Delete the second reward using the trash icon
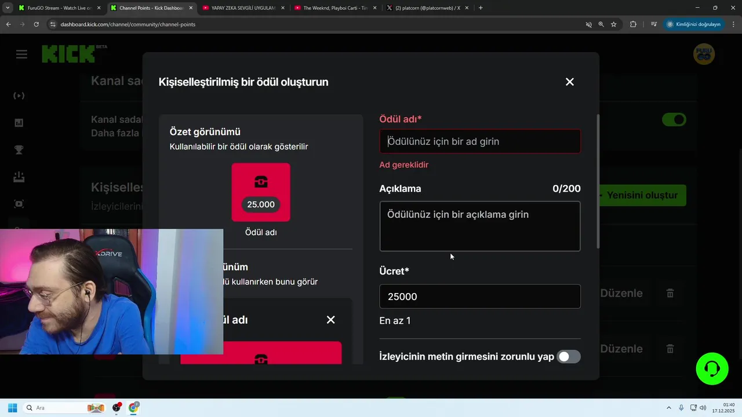Image resolution: width=742 pixels, height=417 pixels. coord(670,349)
